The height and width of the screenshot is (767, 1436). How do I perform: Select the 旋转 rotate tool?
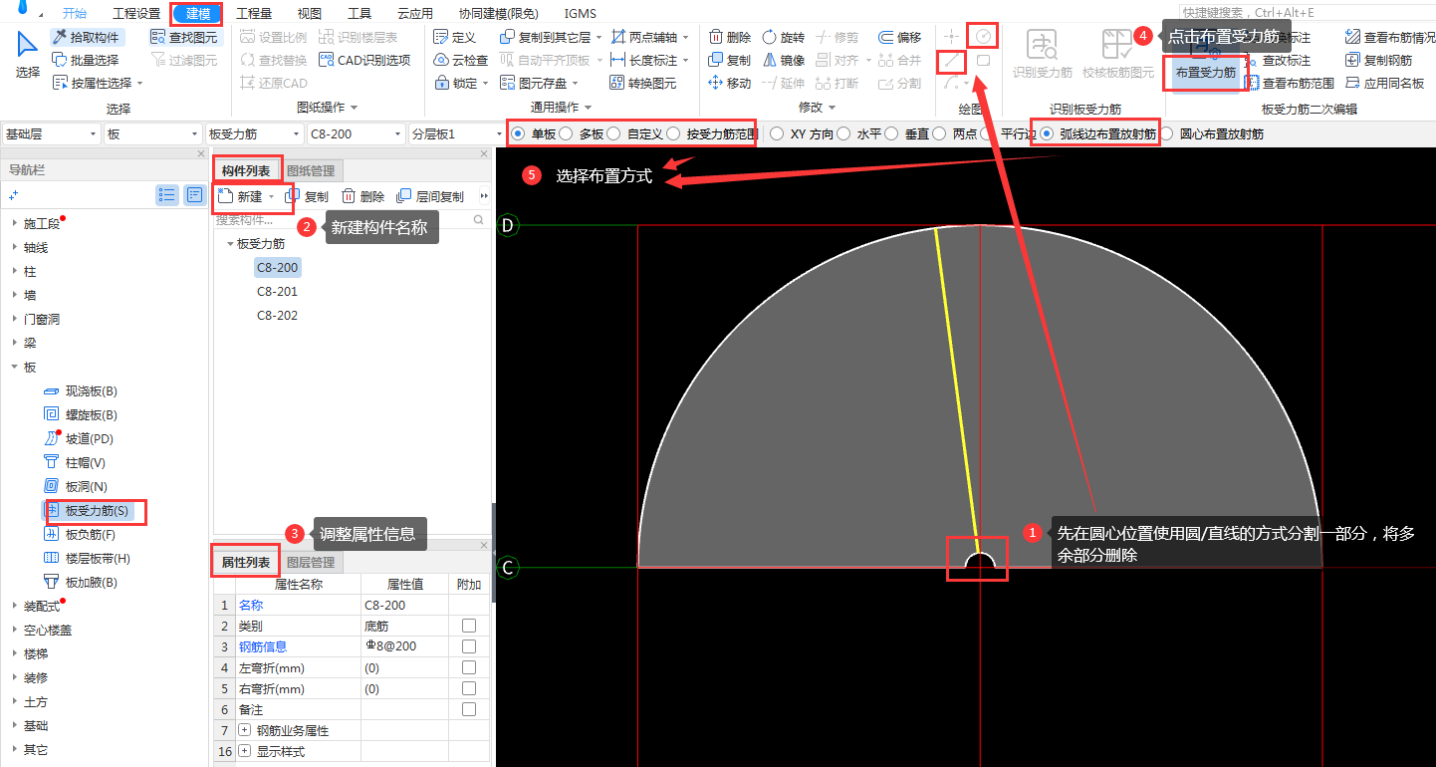click(x=784, y=37)
